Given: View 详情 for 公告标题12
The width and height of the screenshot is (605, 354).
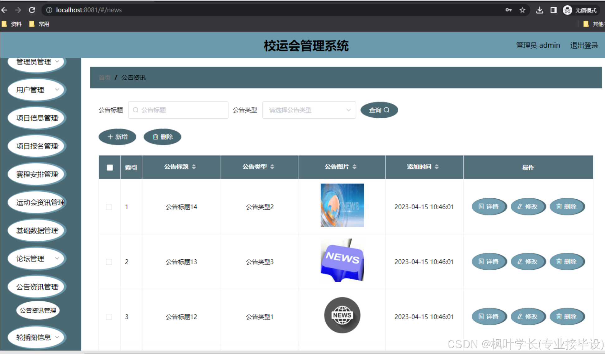Looking at the screenshot, I should (489, 316).
